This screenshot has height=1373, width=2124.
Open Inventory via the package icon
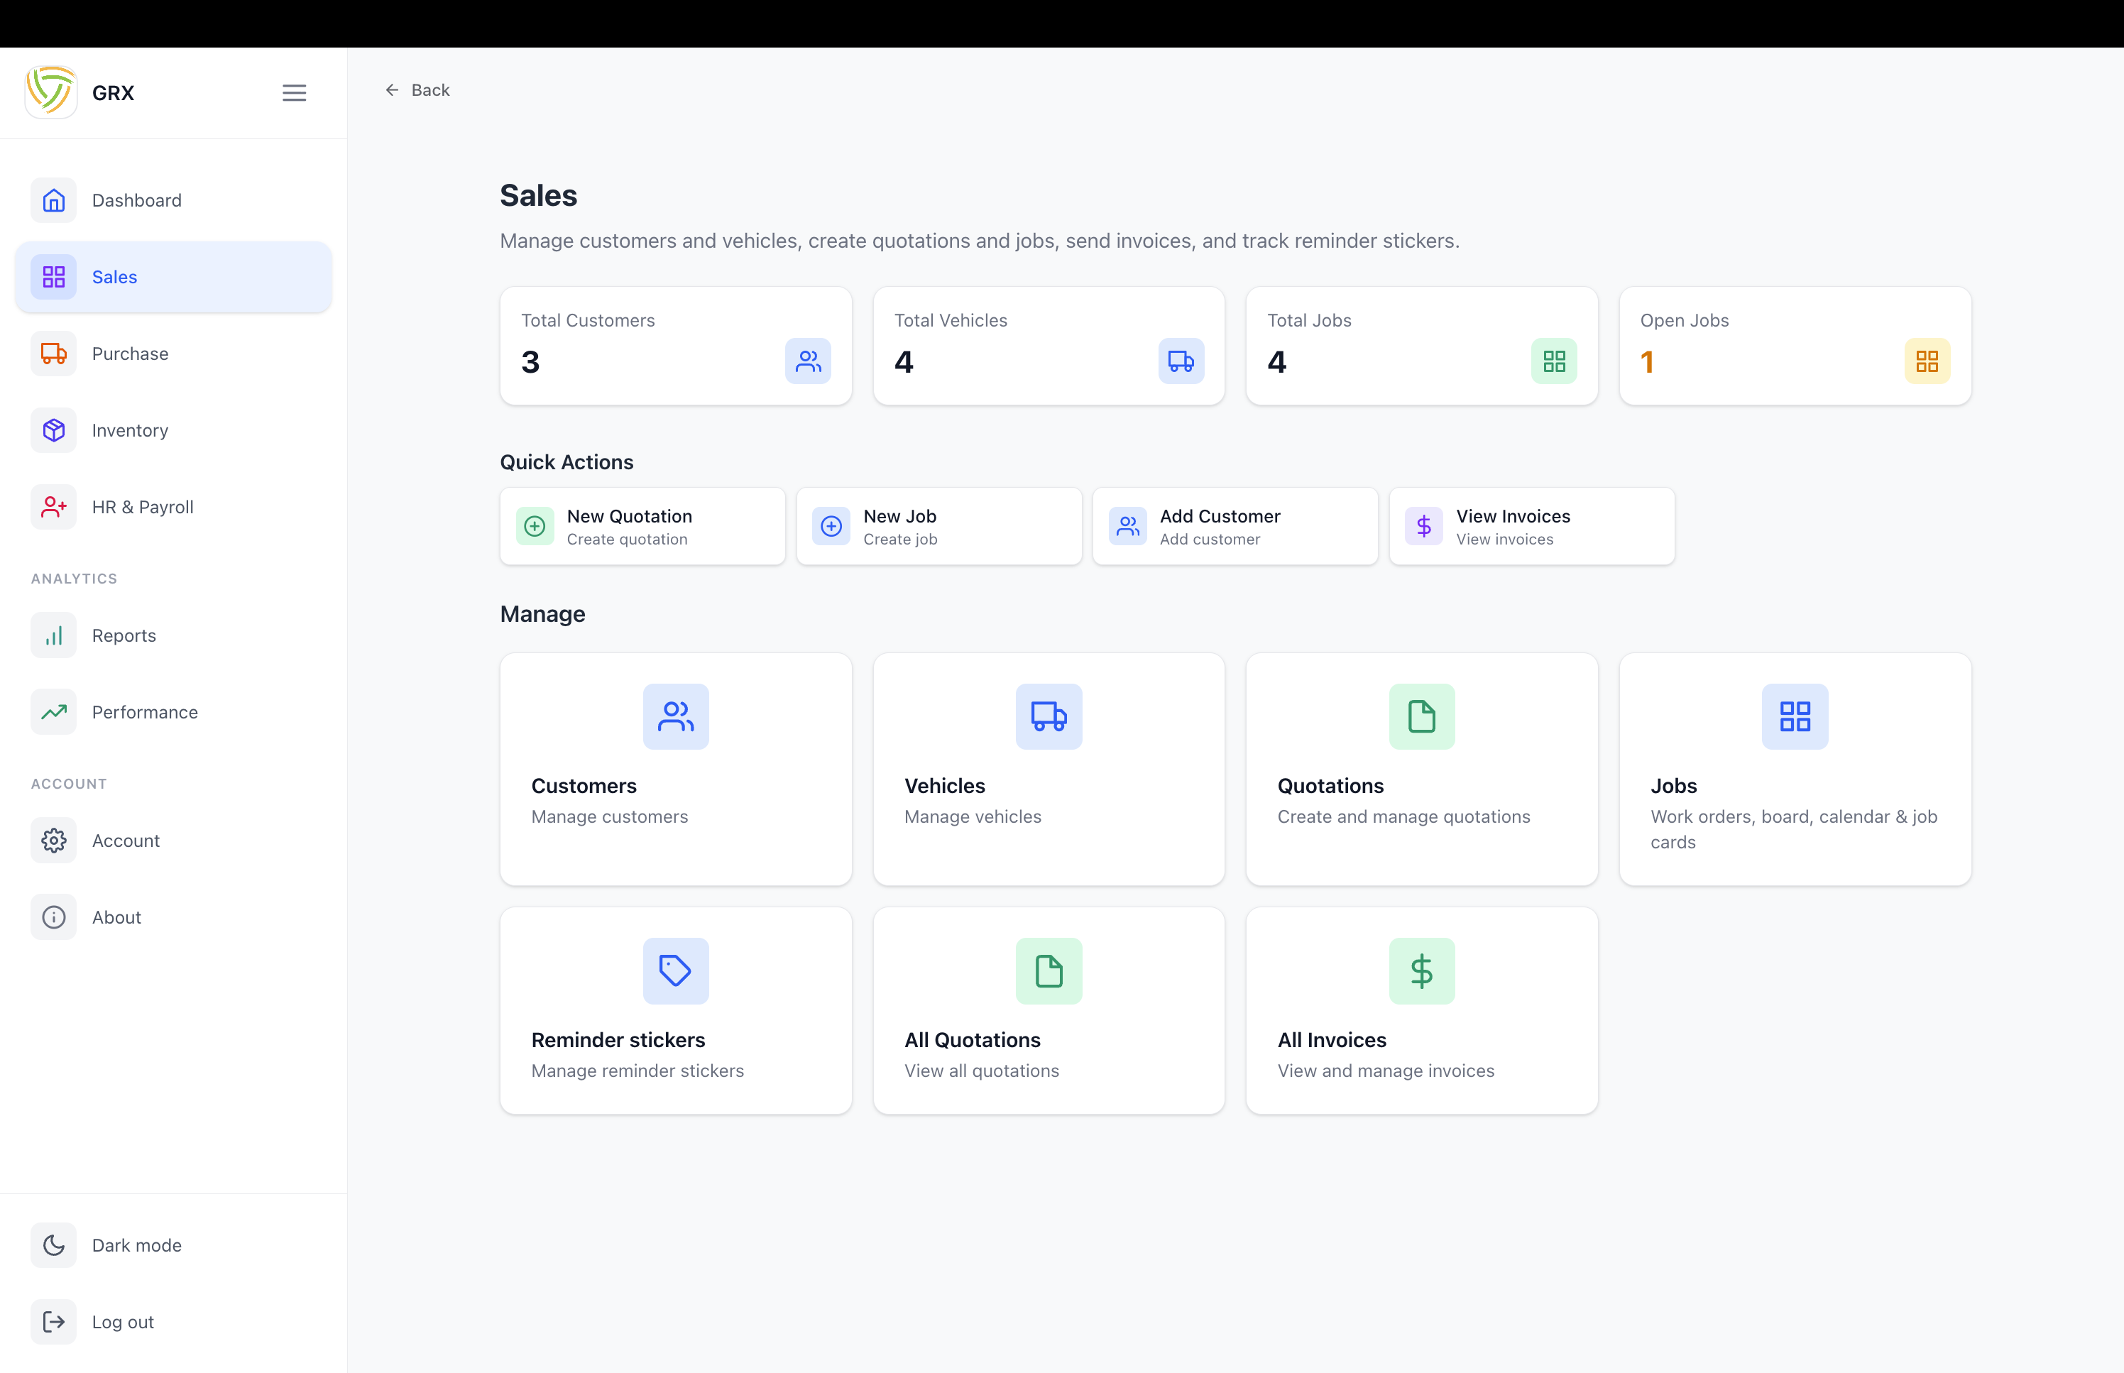coord(53,430)
